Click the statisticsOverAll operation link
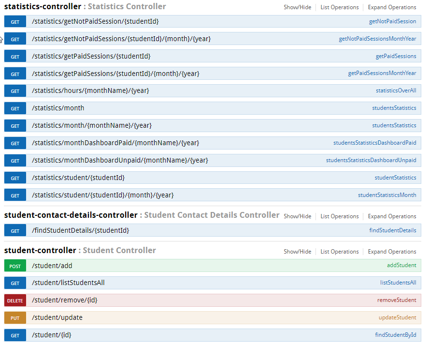Viewport: 430px width, 346px height. (x=396, y=90)
